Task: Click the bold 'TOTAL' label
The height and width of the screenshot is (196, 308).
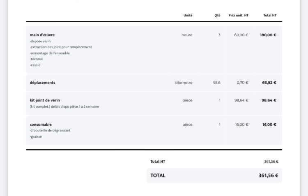Action: click(x=158, y=175)
